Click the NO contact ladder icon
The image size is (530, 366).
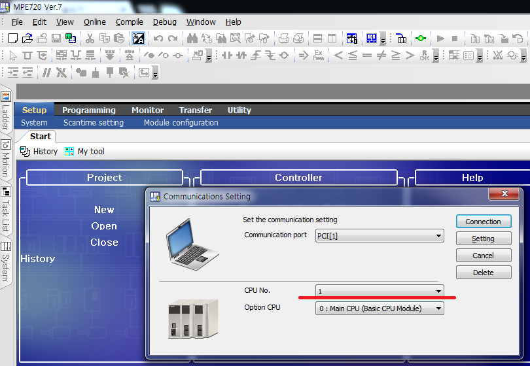click(227, 56)
